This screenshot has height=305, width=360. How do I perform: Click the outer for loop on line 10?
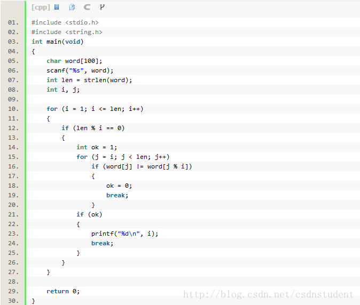tap(95, 109)
